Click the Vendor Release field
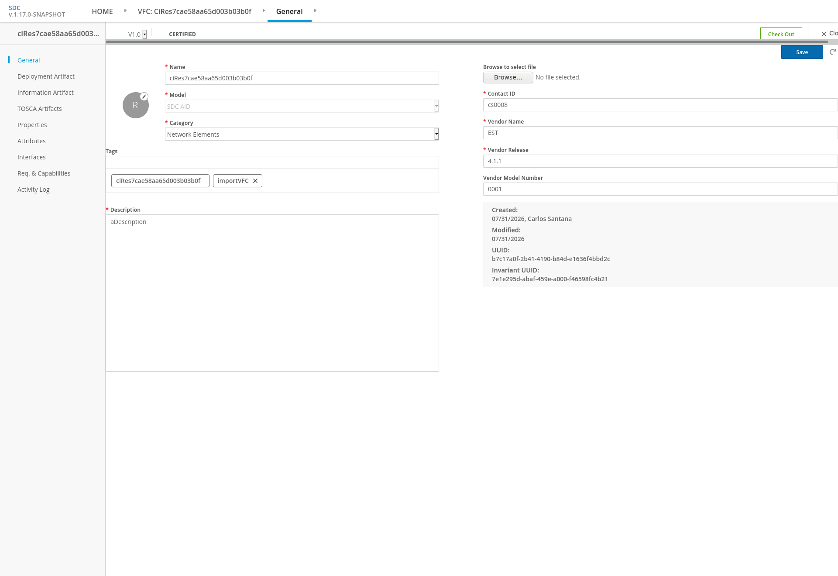The height and width of the screenshot is (576, 838). (660, 161)
